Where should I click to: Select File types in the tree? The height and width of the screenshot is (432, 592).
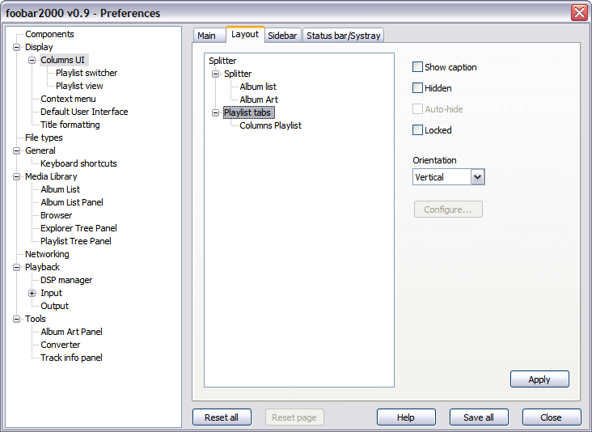pos(44,138)
